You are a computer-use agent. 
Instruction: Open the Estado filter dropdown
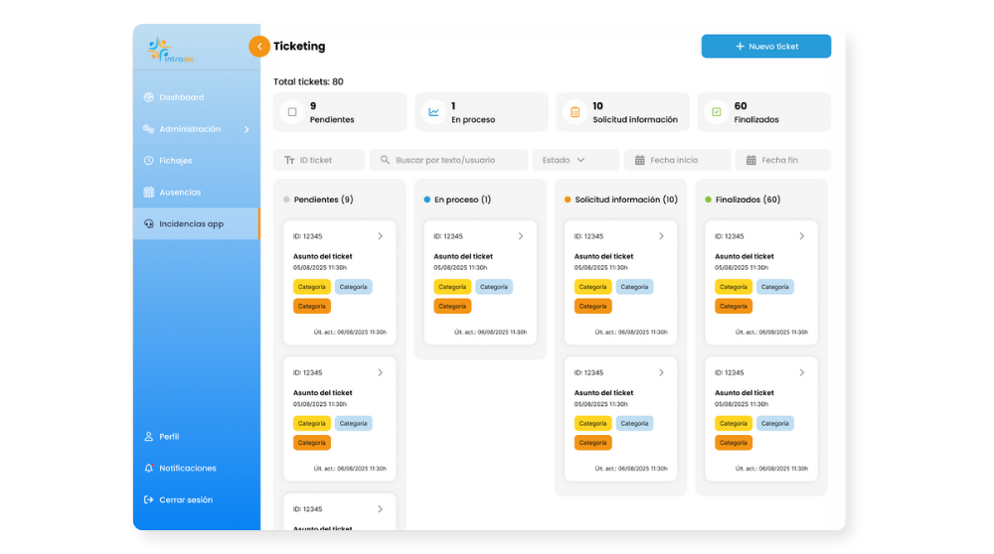576,160
